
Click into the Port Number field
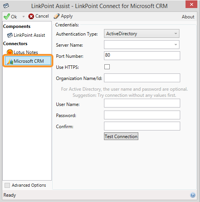[x=142, y=55]
